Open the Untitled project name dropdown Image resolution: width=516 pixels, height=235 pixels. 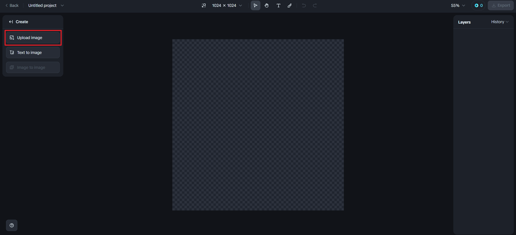coord(46,6)
